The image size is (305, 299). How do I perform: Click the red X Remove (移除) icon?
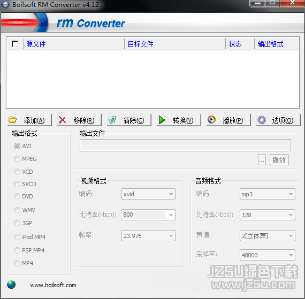62,120
